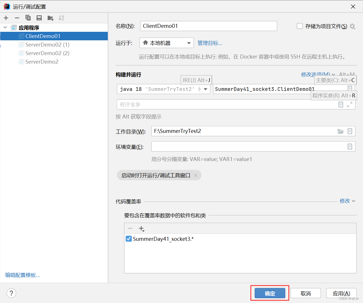Insert macro in program arguments field
This screenshot has height=303, width=363.
(x=341, y=105)
